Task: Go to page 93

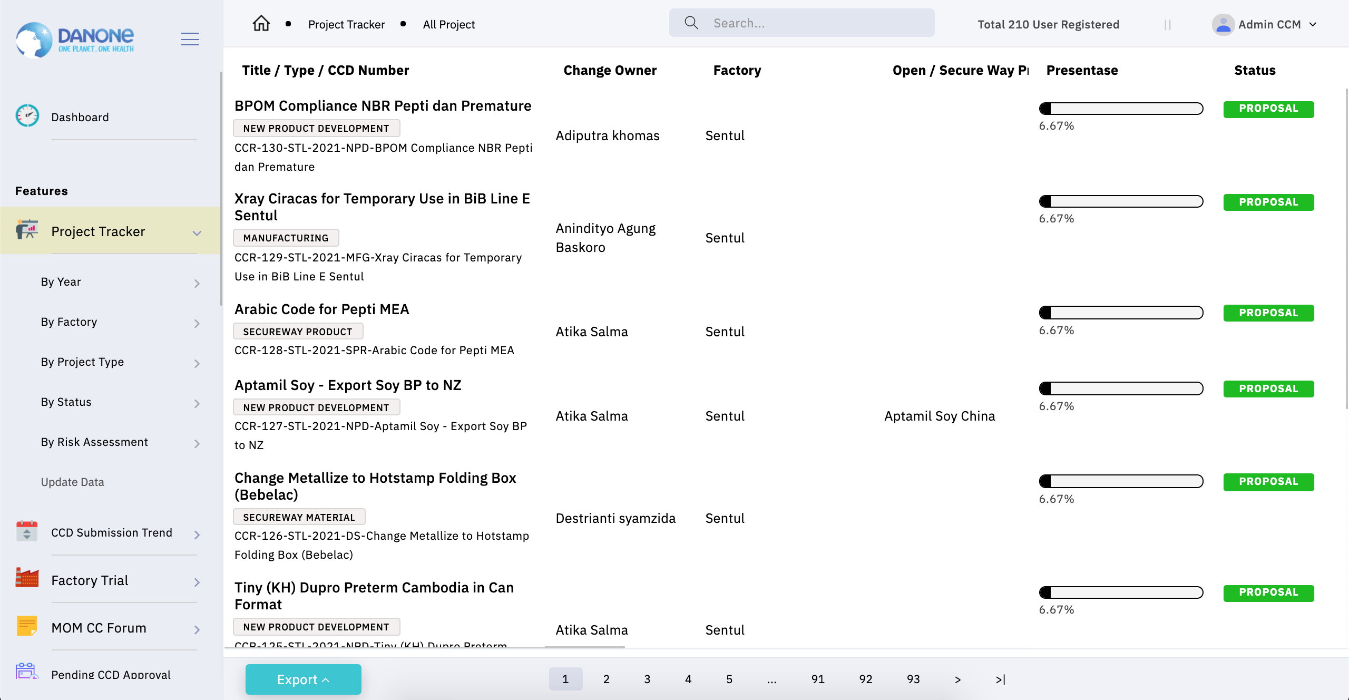Action: 913,679
